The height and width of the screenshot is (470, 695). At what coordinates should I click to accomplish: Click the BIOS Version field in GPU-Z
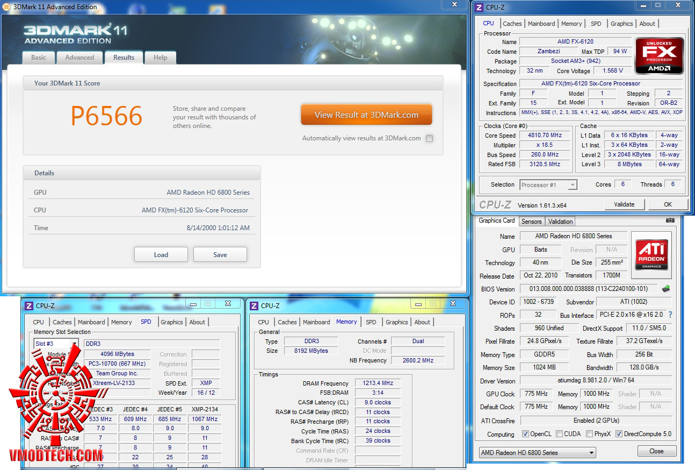click(x=589, y=289)
